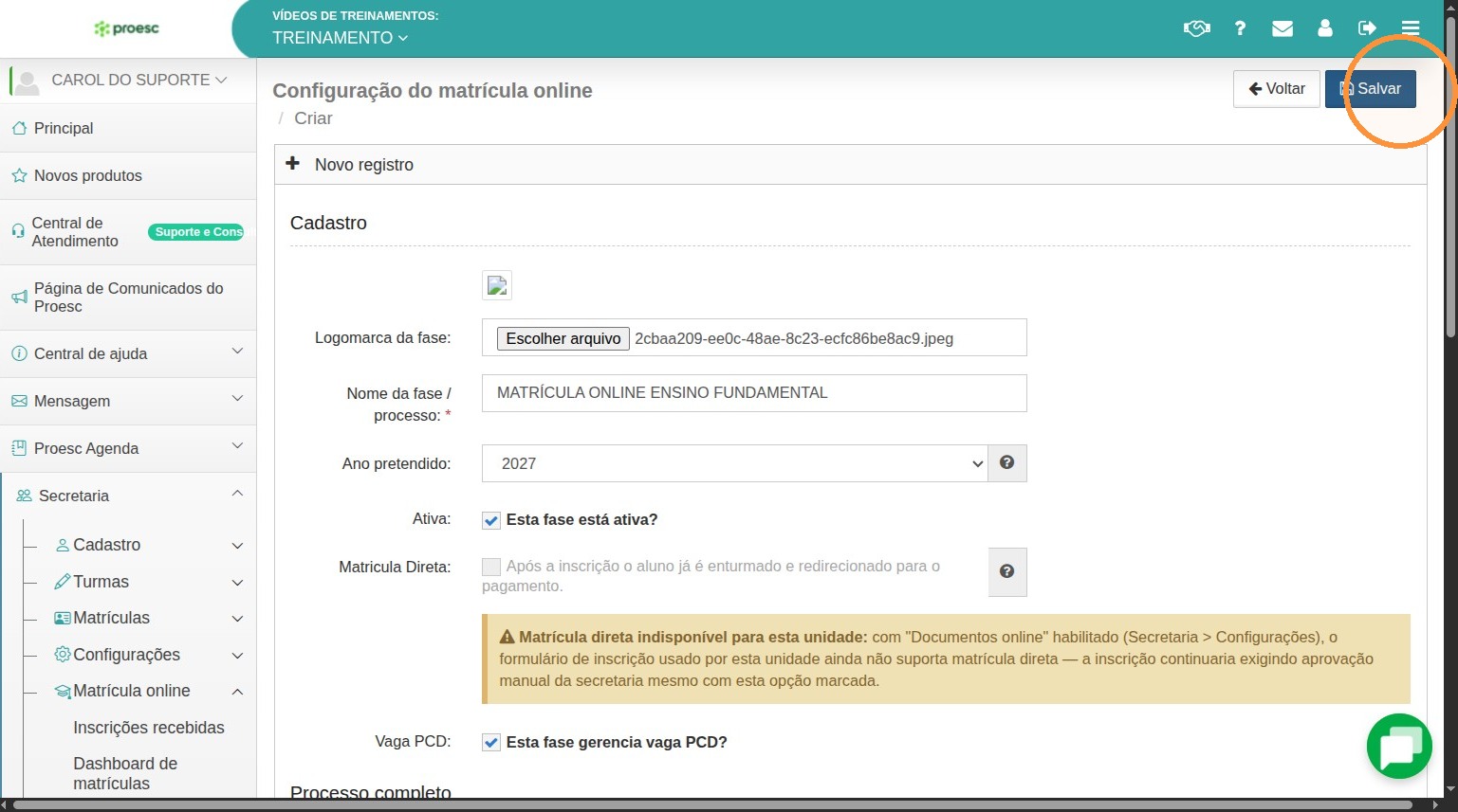This screenshot has width=1458, height=812.
Task: Open the help question mark icon in header
Action: (x=1240, y=28)
